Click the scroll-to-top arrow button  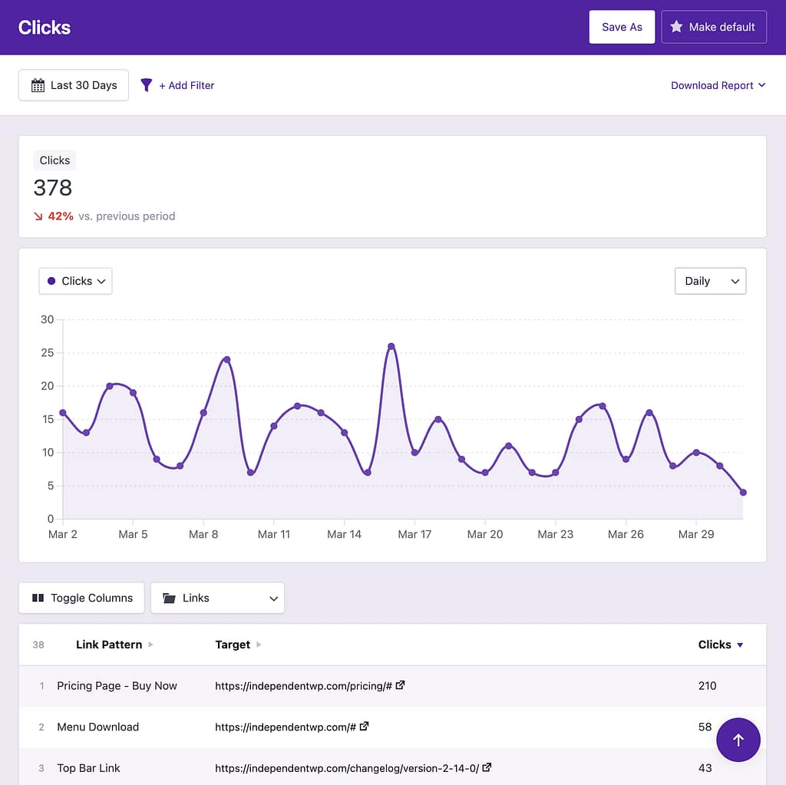[738, 739]
